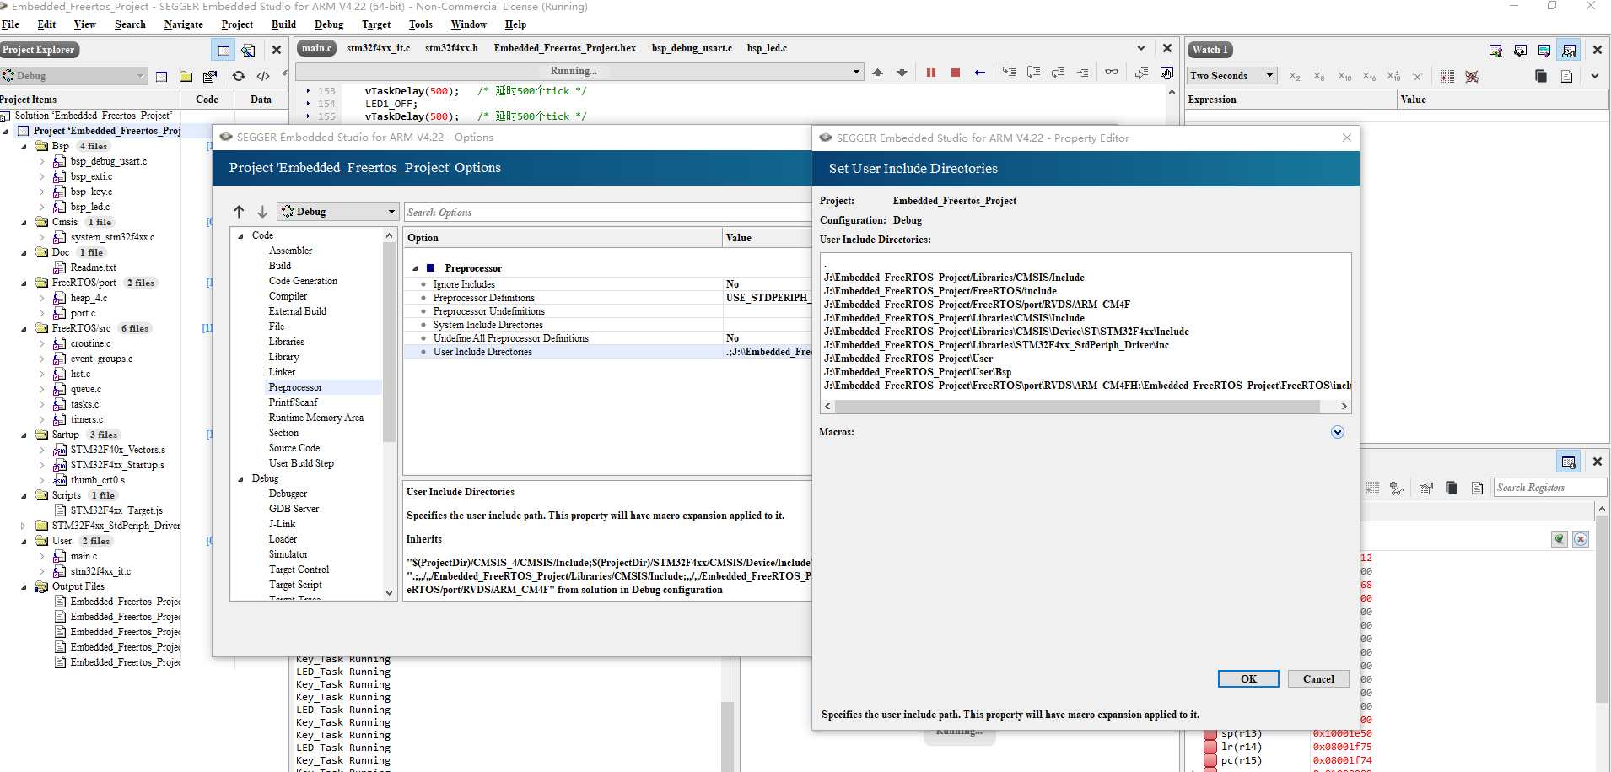Select the System Include Directories option row

[607, 325]
